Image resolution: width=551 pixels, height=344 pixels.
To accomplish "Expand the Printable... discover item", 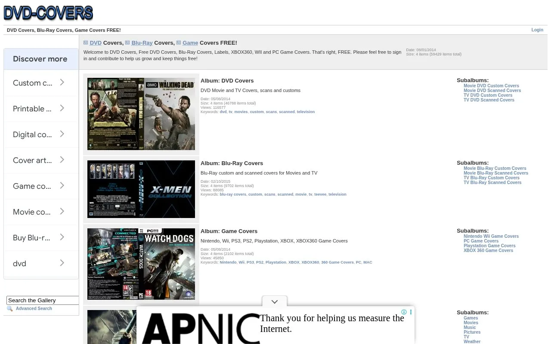I will [x=41, y=108].
